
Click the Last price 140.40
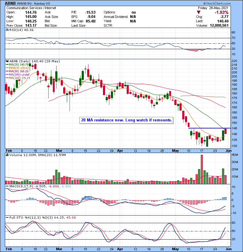coord(223,21)
